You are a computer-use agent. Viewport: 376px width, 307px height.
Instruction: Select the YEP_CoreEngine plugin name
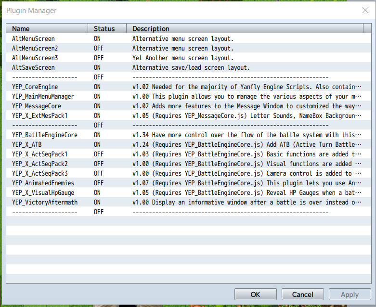coord(35,87)
